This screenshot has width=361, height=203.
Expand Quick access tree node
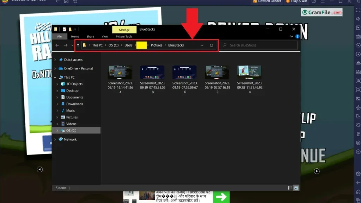tap(55, 60)
